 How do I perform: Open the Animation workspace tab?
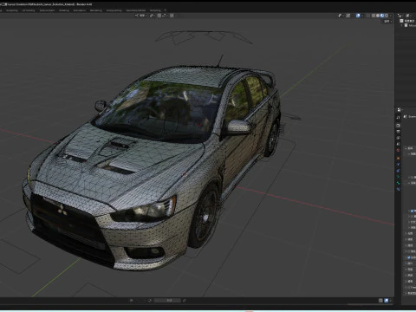pyautogui.click(x=80, y=10)
